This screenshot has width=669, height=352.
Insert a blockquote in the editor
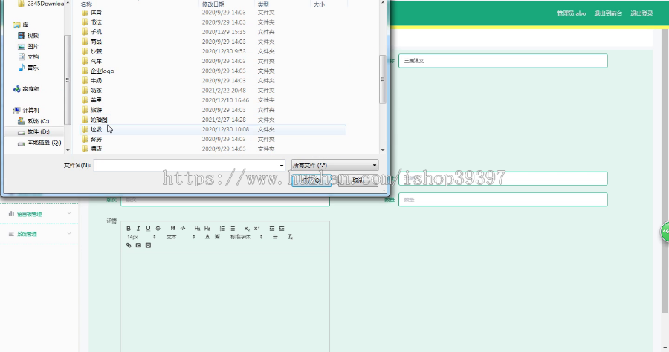(172, 229)
